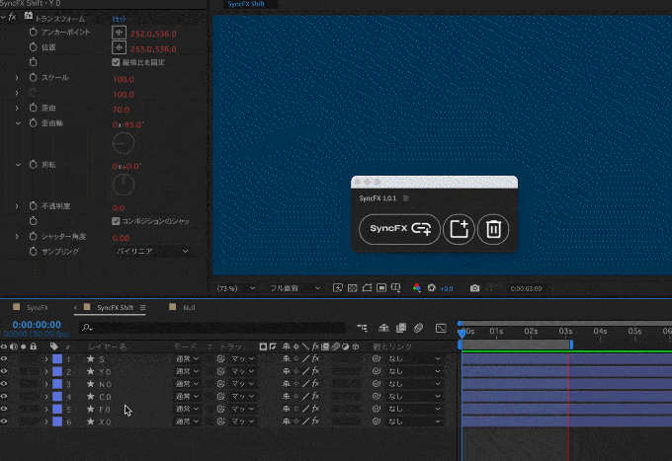Click the SyncFX link button in the SyncFX panel
This screenshot has width=672, height=461.
(x=399, y=229)
